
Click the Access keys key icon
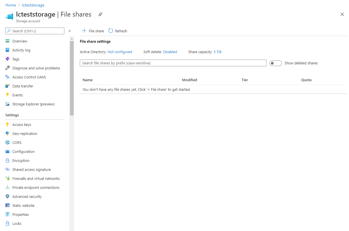tap(8, 124)
